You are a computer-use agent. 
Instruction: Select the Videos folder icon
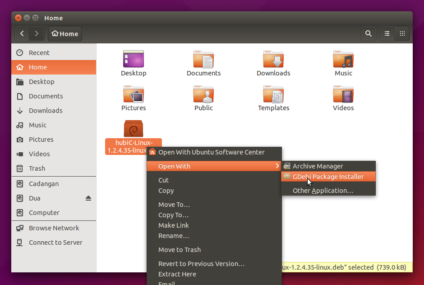click(x=343, y=94)
